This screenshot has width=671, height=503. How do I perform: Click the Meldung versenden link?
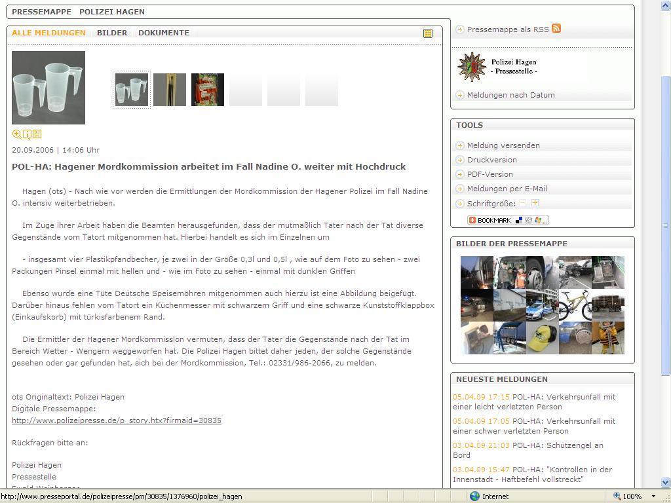(x=503, y=145)
